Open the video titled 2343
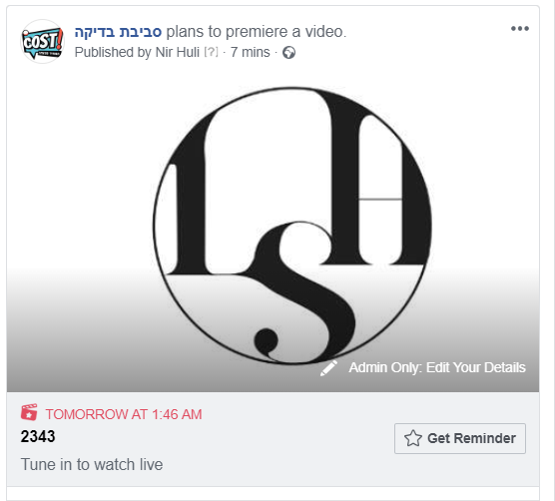The image size is (555, 501). 38,436
